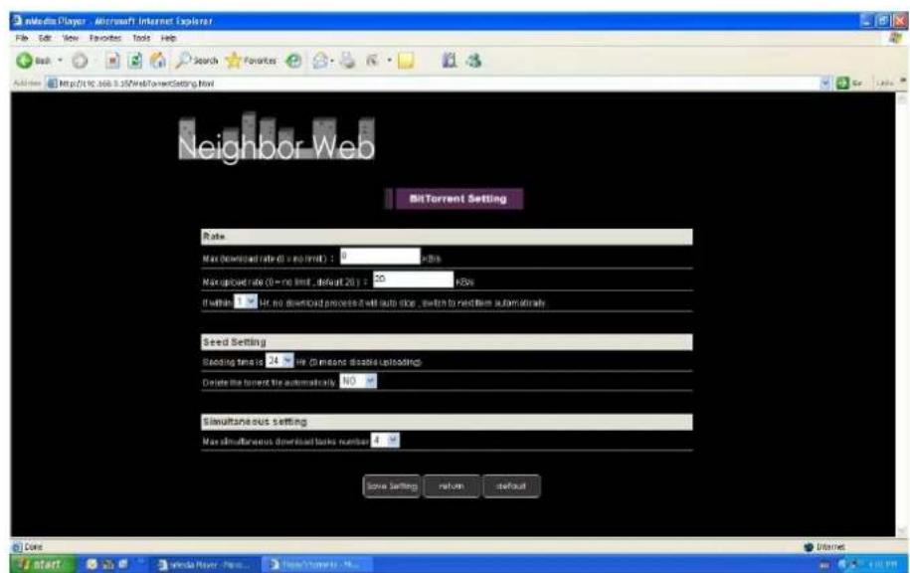The width and height of the screenshot is (910, 573).
Task: Go to the Home page icon
Action: (158, 61)
